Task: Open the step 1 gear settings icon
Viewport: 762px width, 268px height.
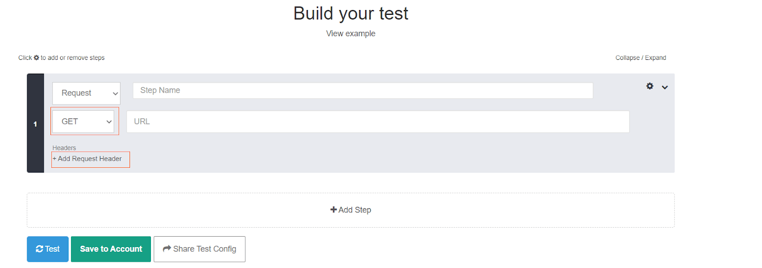Action: click(x=650, y=86)
